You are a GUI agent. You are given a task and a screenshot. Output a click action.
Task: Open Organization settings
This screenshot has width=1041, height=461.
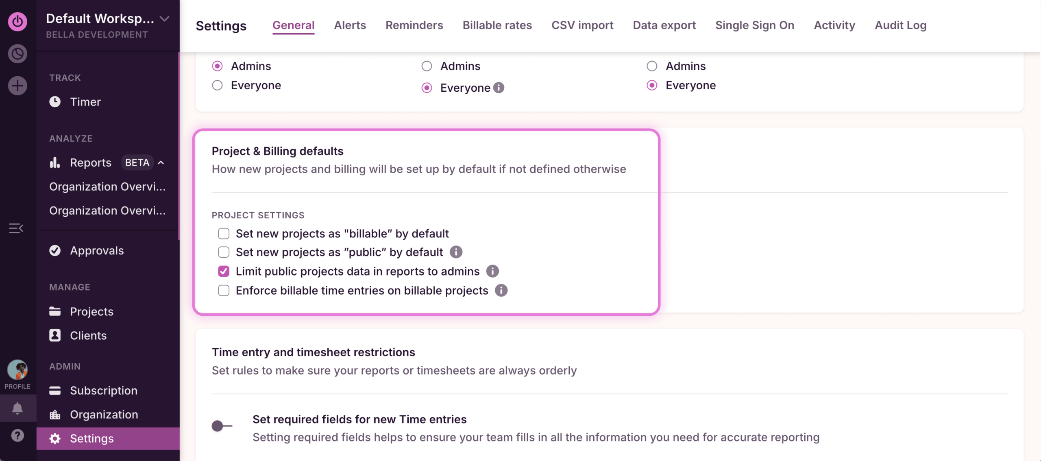104,414
